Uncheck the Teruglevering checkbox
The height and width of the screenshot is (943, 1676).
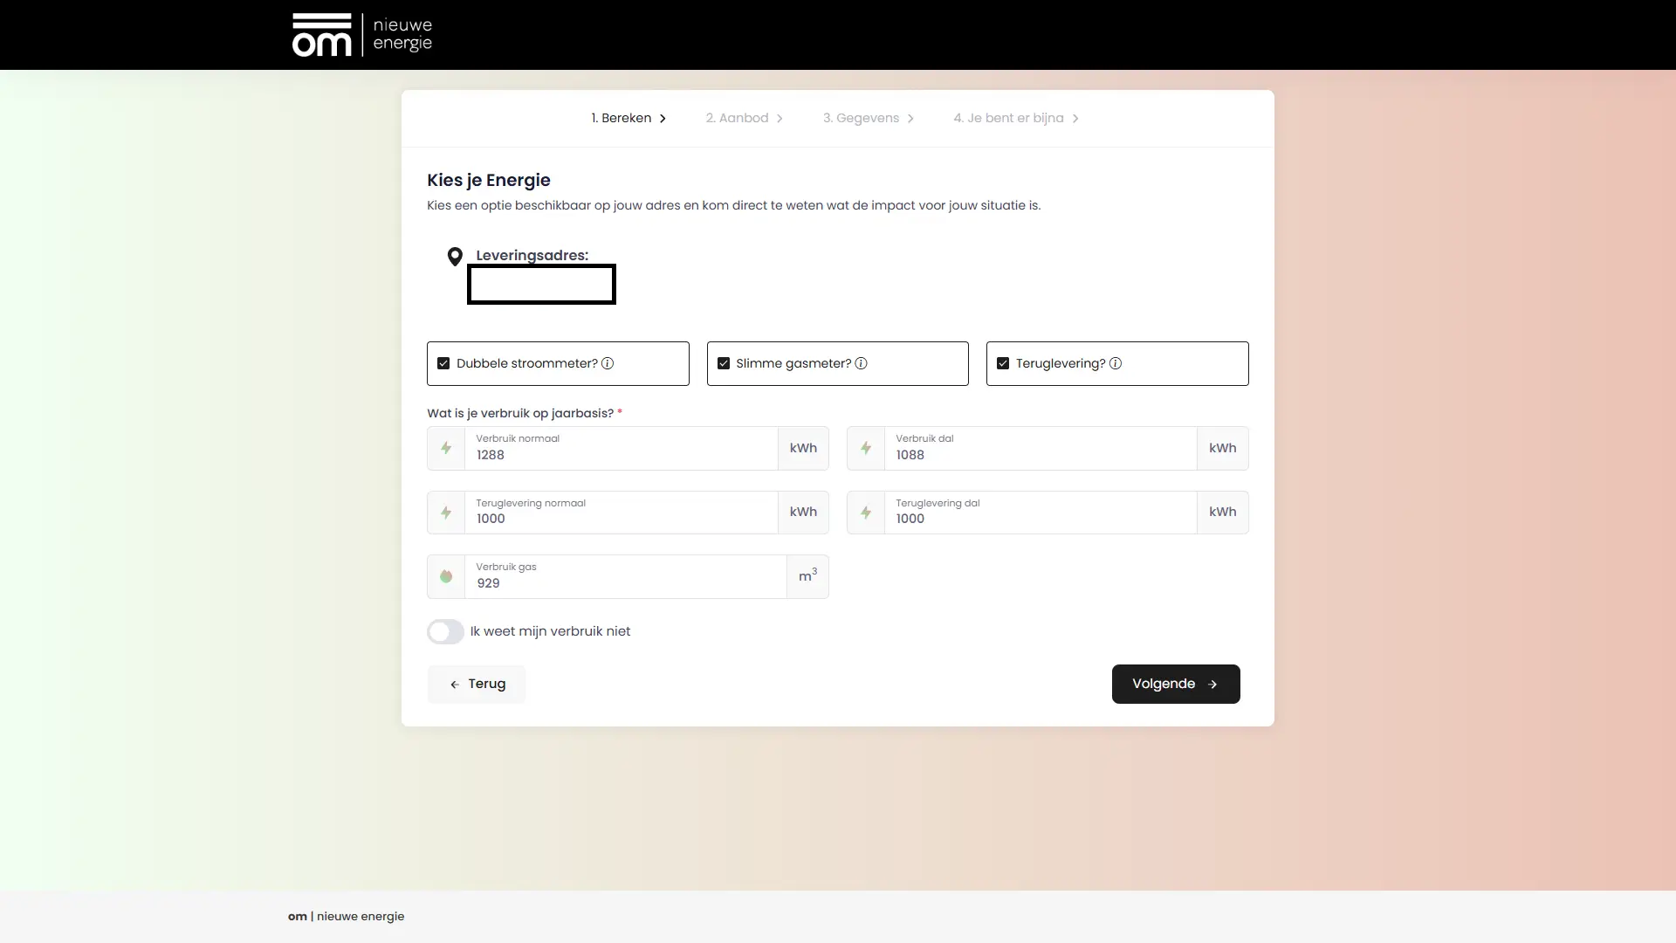(x=1003, y=363)
